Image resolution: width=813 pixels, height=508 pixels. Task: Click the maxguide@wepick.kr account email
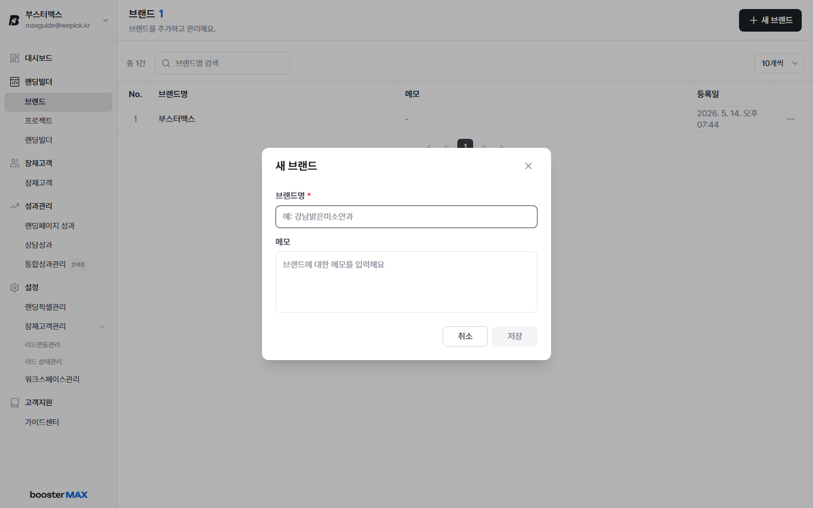pyautogui.click(x=58, y=25)
